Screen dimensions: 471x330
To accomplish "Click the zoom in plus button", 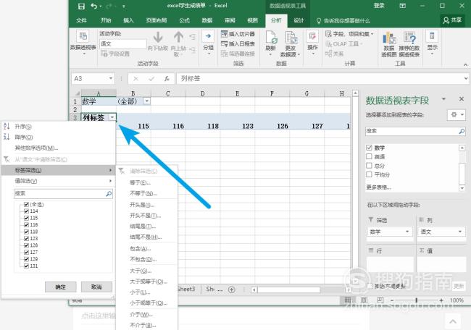I will 441,300.
